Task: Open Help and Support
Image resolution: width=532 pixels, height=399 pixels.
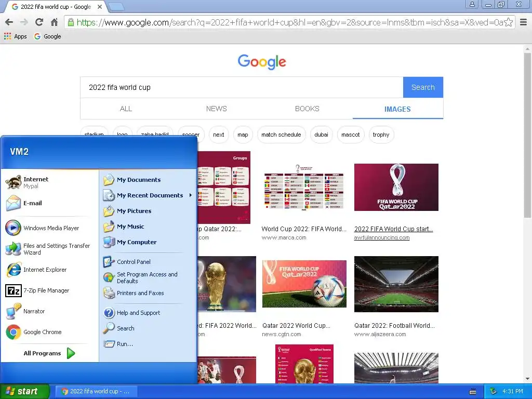Action: 148,312
